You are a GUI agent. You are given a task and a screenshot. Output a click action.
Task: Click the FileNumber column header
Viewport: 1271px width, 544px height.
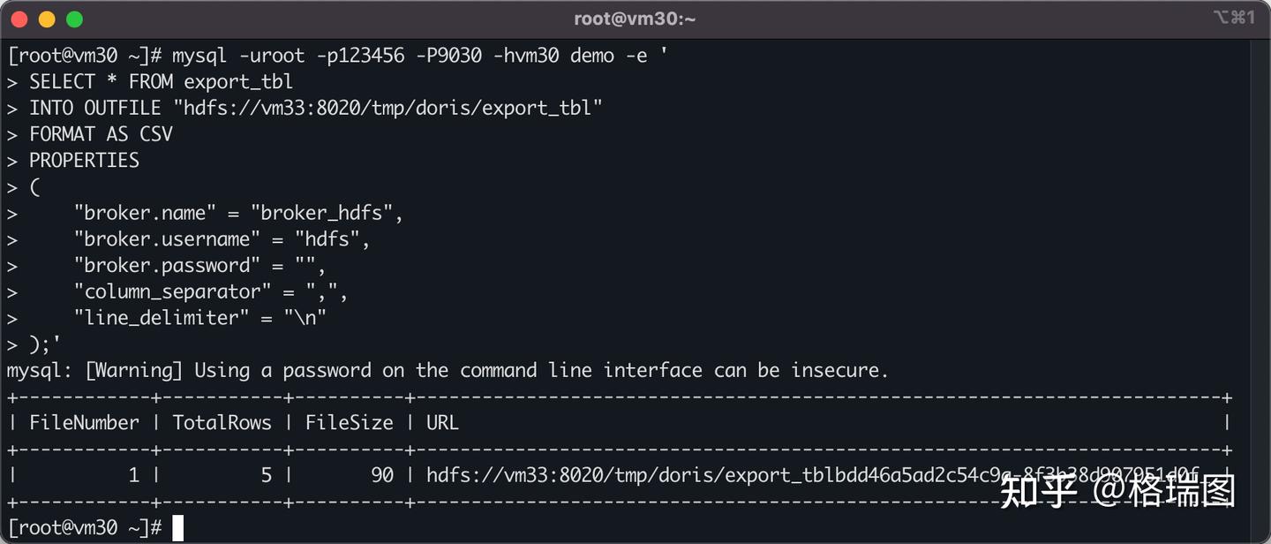tap(84, 423)
